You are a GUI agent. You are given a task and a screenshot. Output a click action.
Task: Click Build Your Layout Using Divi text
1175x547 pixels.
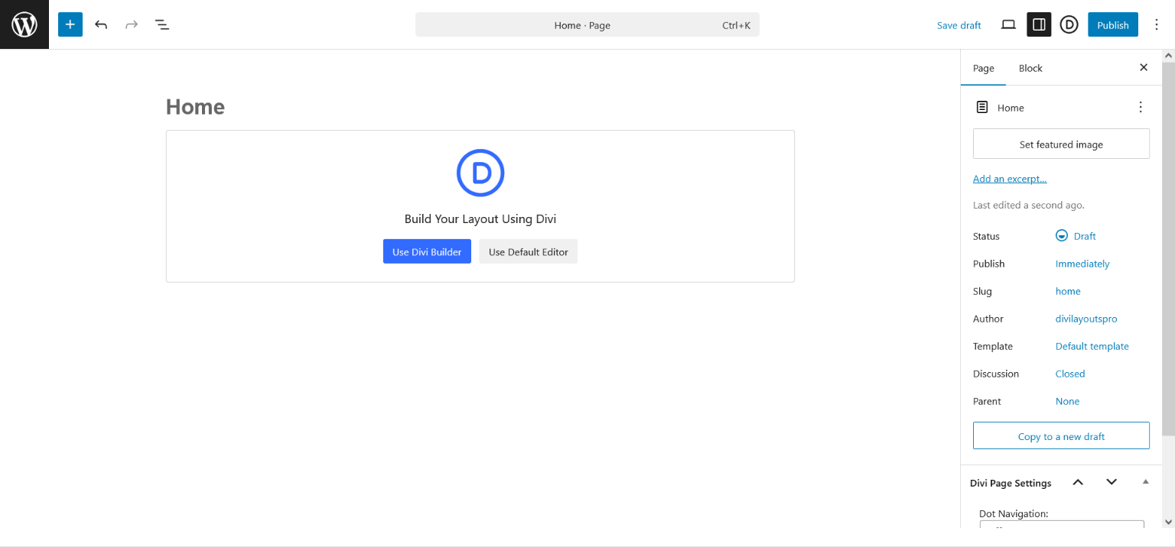[480, 218]
